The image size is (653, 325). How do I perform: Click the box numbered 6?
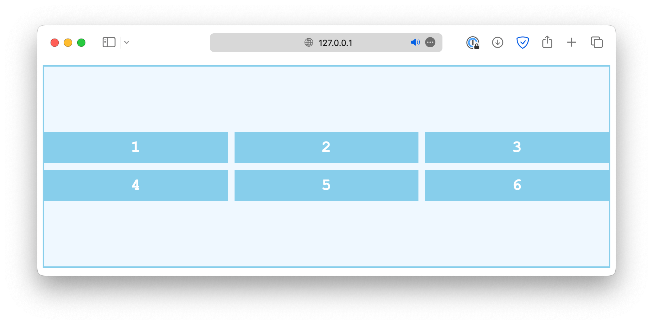517,185
